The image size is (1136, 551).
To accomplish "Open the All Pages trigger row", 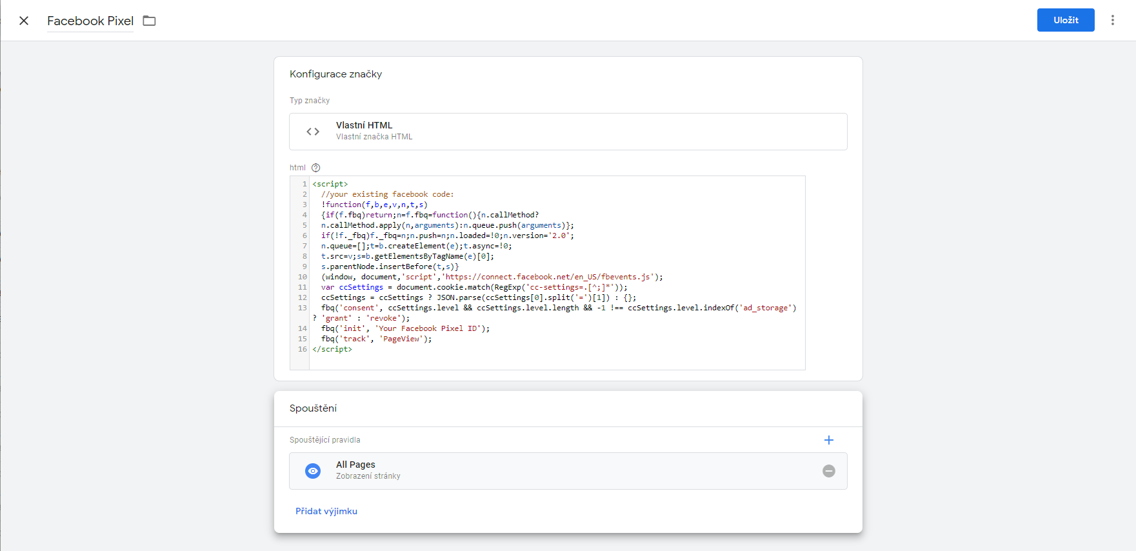I will [568, 471].
